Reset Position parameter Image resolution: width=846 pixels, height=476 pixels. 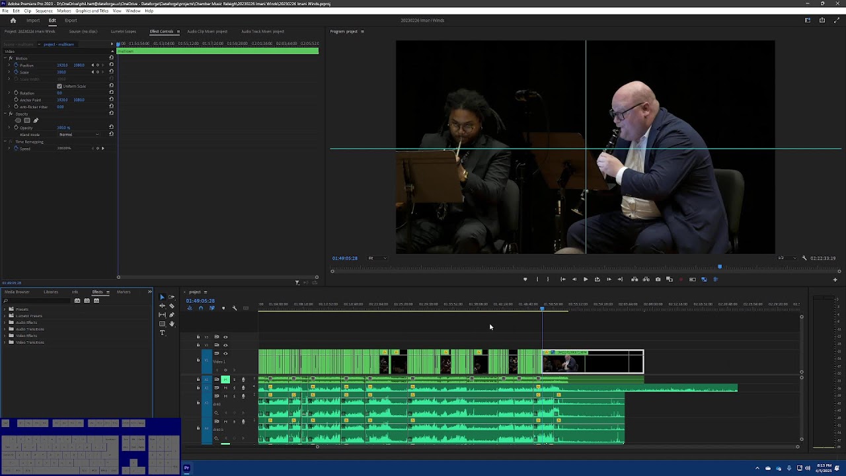click(x=111, y=65)
